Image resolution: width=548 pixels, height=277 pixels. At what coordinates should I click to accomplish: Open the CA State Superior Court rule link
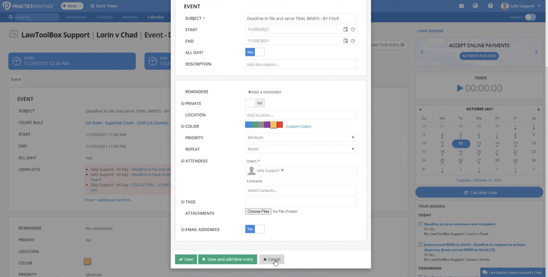pyautogui.click(x=127, y=123)
